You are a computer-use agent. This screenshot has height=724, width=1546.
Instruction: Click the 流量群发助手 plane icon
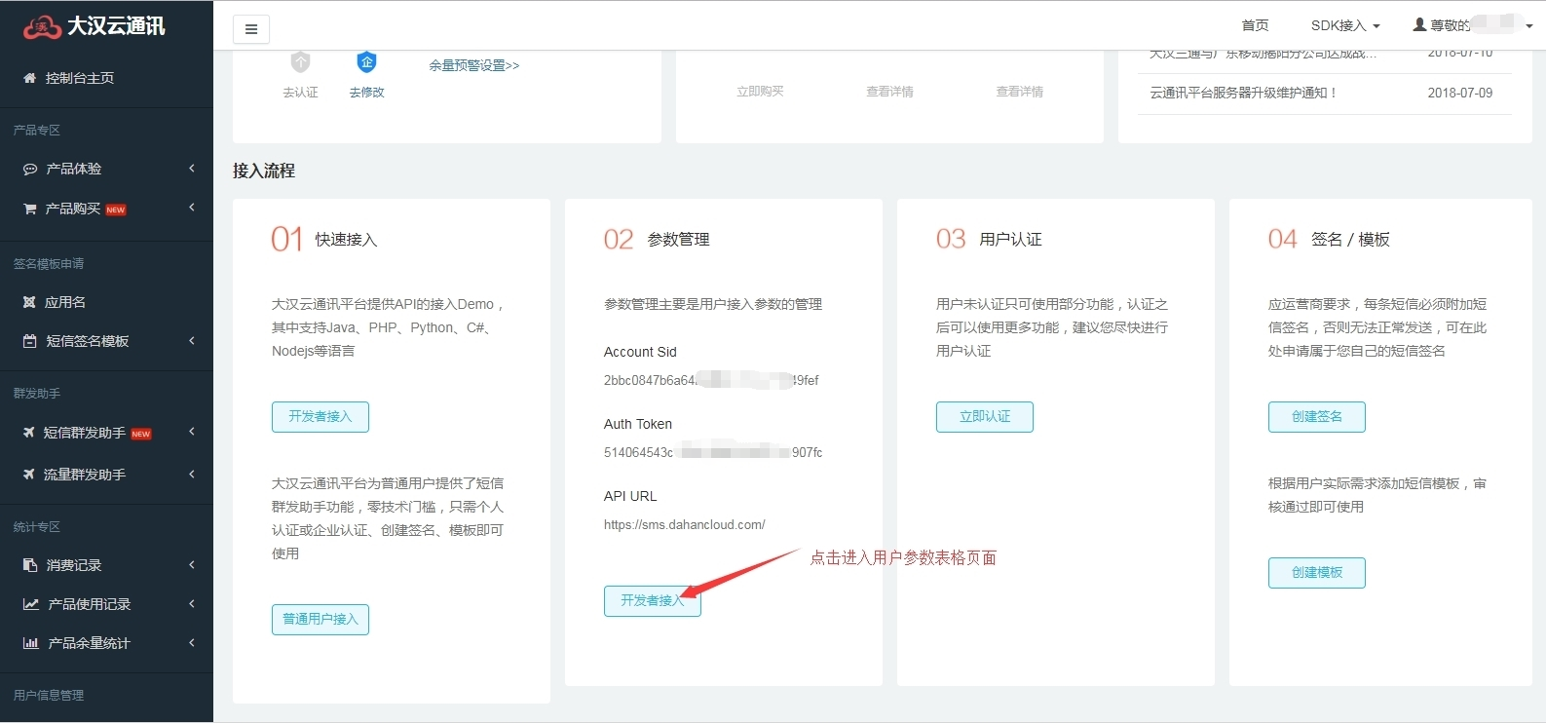tap(29, 475)
